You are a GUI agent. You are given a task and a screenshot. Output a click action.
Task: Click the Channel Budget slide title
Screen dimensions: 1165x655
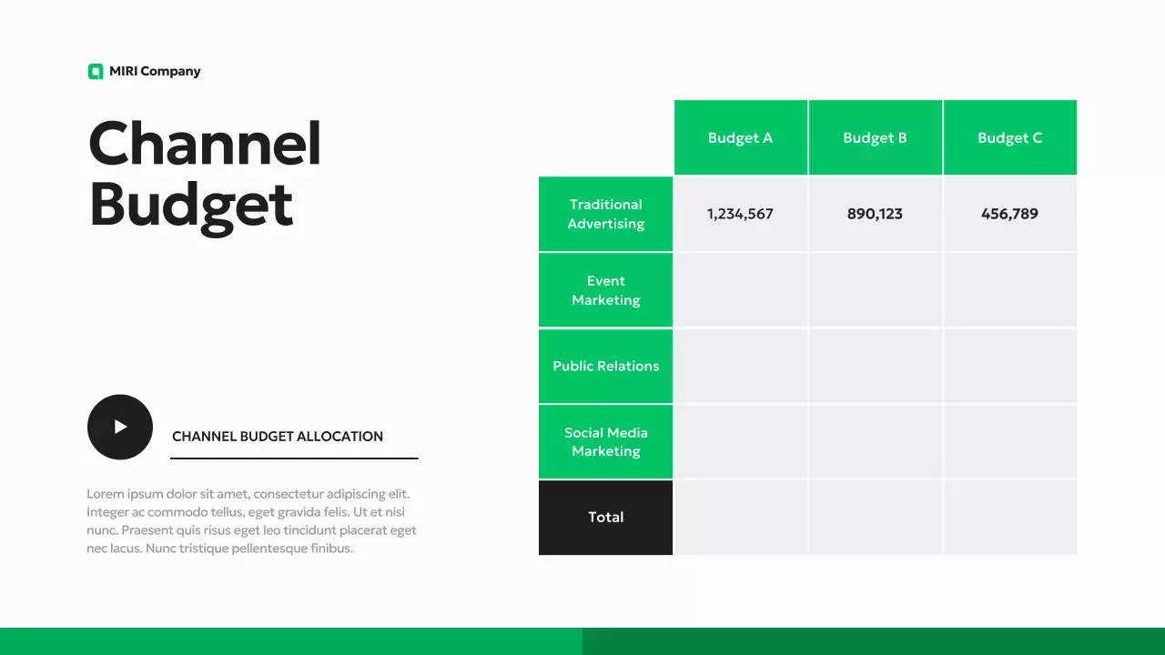[x=205, y=174]
